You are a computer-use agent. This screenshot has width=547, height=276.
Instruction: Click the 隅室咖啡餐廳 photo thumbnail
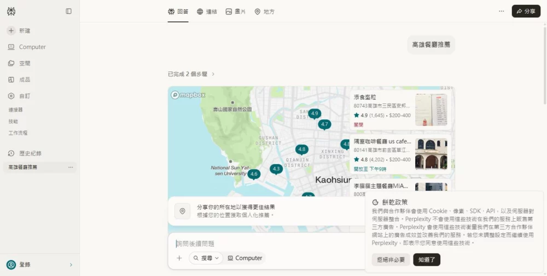tap(431, 154)
